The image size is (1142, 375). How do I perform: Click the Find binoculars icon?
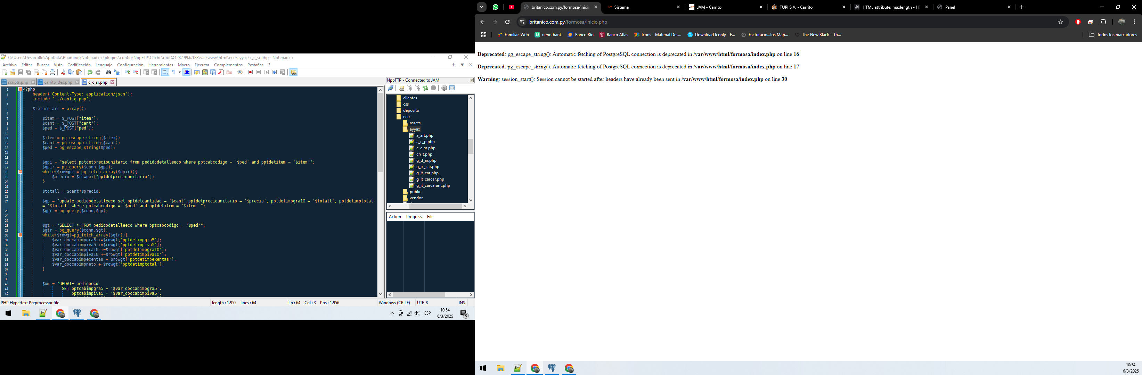(109, 72)
